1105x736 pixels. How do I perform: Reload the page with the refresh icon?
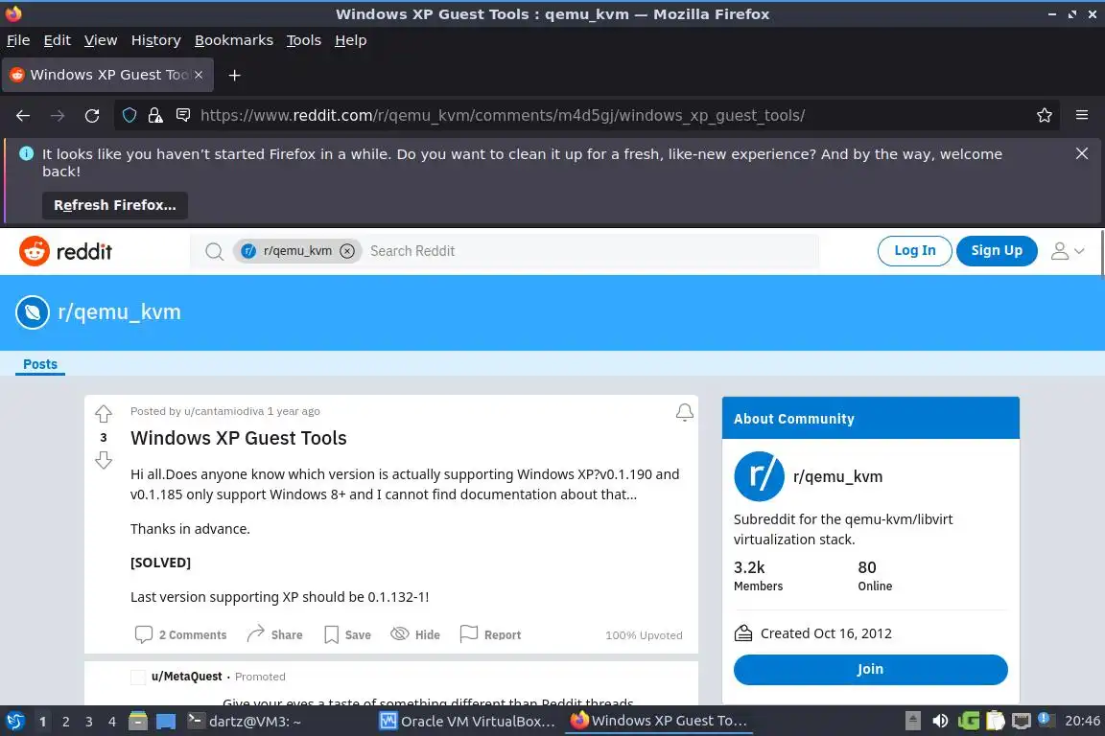pyautogui.click(x=92, y=116)
